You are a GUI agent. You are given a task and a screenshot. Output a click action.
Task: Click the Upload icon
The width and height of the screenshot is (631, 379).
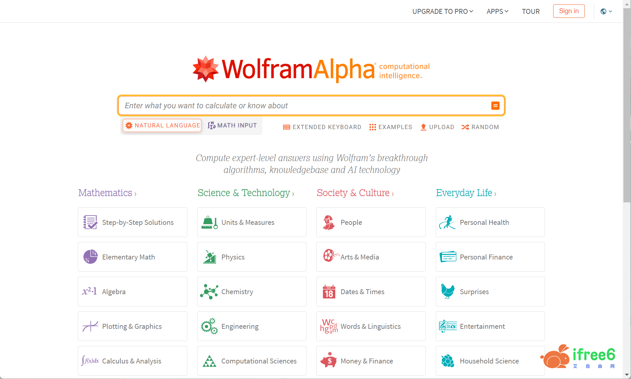pyautogui.click(x=424, y=127)
